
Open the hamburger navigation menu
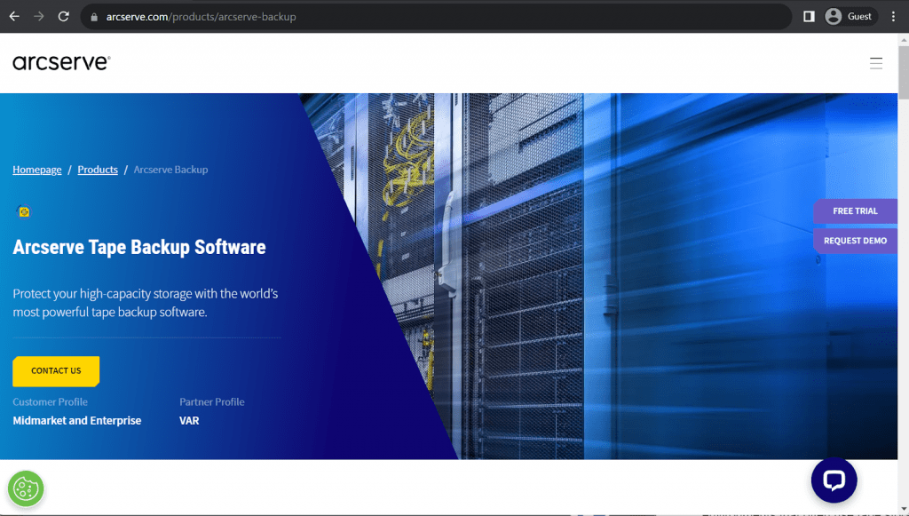pos(876,63)
